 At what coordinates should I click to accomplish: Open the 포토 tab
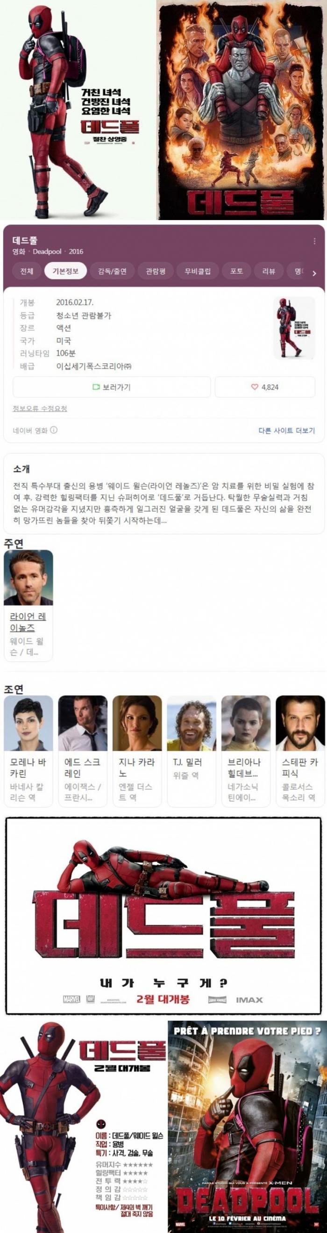pos(236,272)
